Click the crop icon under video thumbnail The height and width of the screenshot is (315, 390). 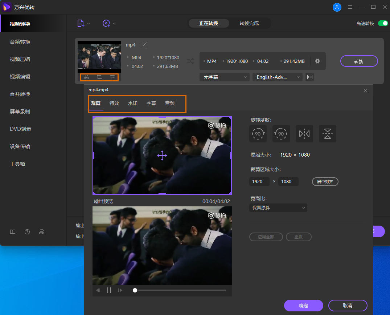[99, 77]
